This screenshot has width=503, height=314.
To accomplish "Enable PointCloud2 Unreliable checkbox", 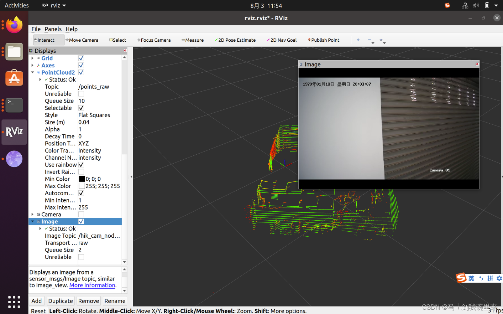I will point(81,94).
